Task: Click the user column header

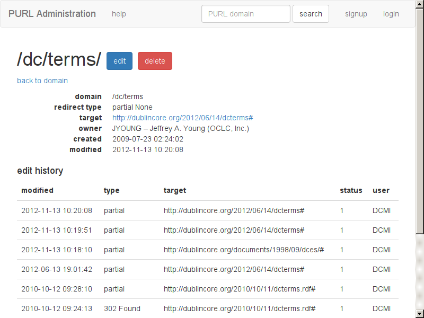Action: [x=381, y=190]
